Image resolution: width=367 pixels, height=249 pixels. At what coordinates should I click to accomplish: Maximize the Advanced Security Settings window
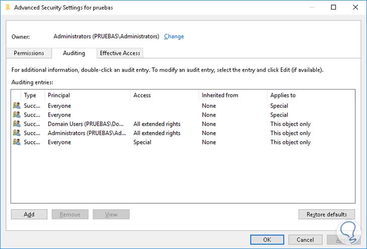tap(333, 8)
